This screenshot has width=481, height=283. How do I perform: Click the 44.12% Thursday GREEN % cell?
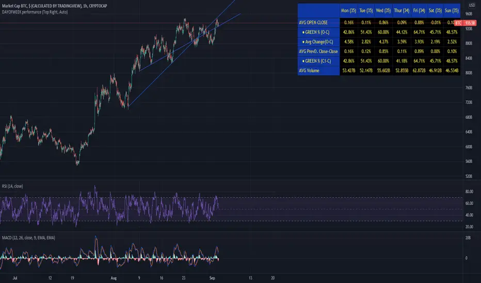pyautogui.click(x=402, y=32)
